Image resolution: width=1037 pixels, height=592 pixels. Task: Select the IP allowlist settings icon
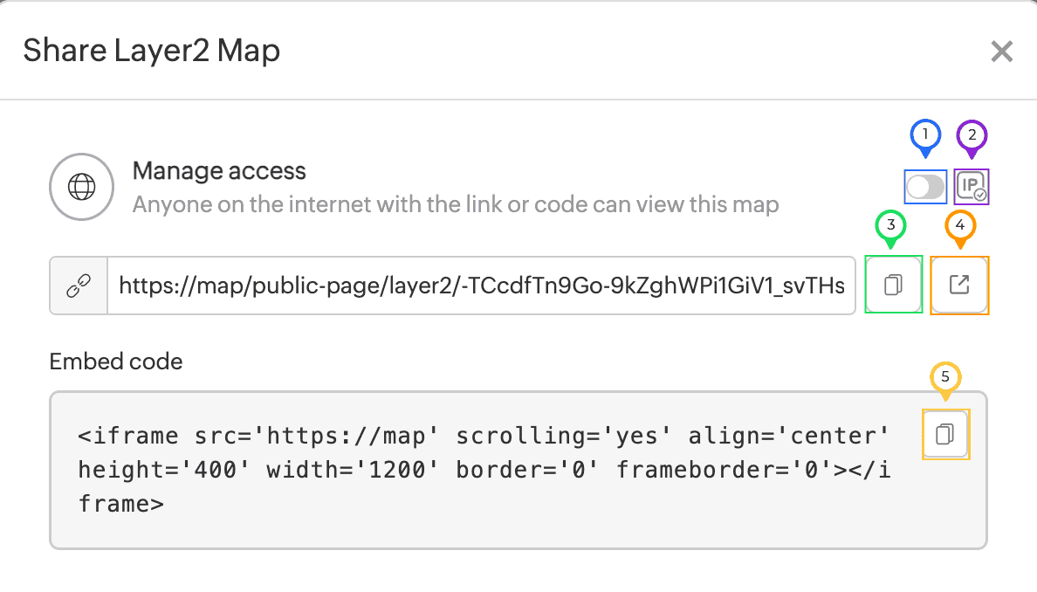click(x=972, y=187)
